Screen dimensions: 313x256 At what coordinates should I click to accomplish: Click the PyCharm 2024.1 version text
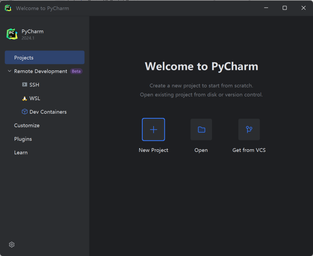pos(28,38)
